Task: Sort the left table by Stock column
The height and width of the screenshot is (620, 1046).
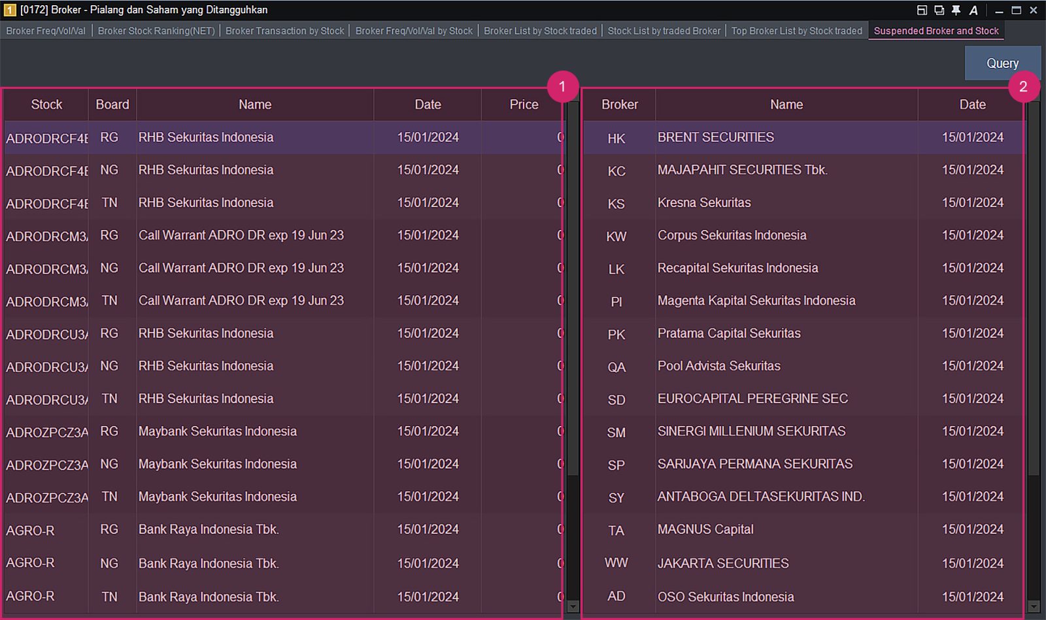Action: click(46, 105)
